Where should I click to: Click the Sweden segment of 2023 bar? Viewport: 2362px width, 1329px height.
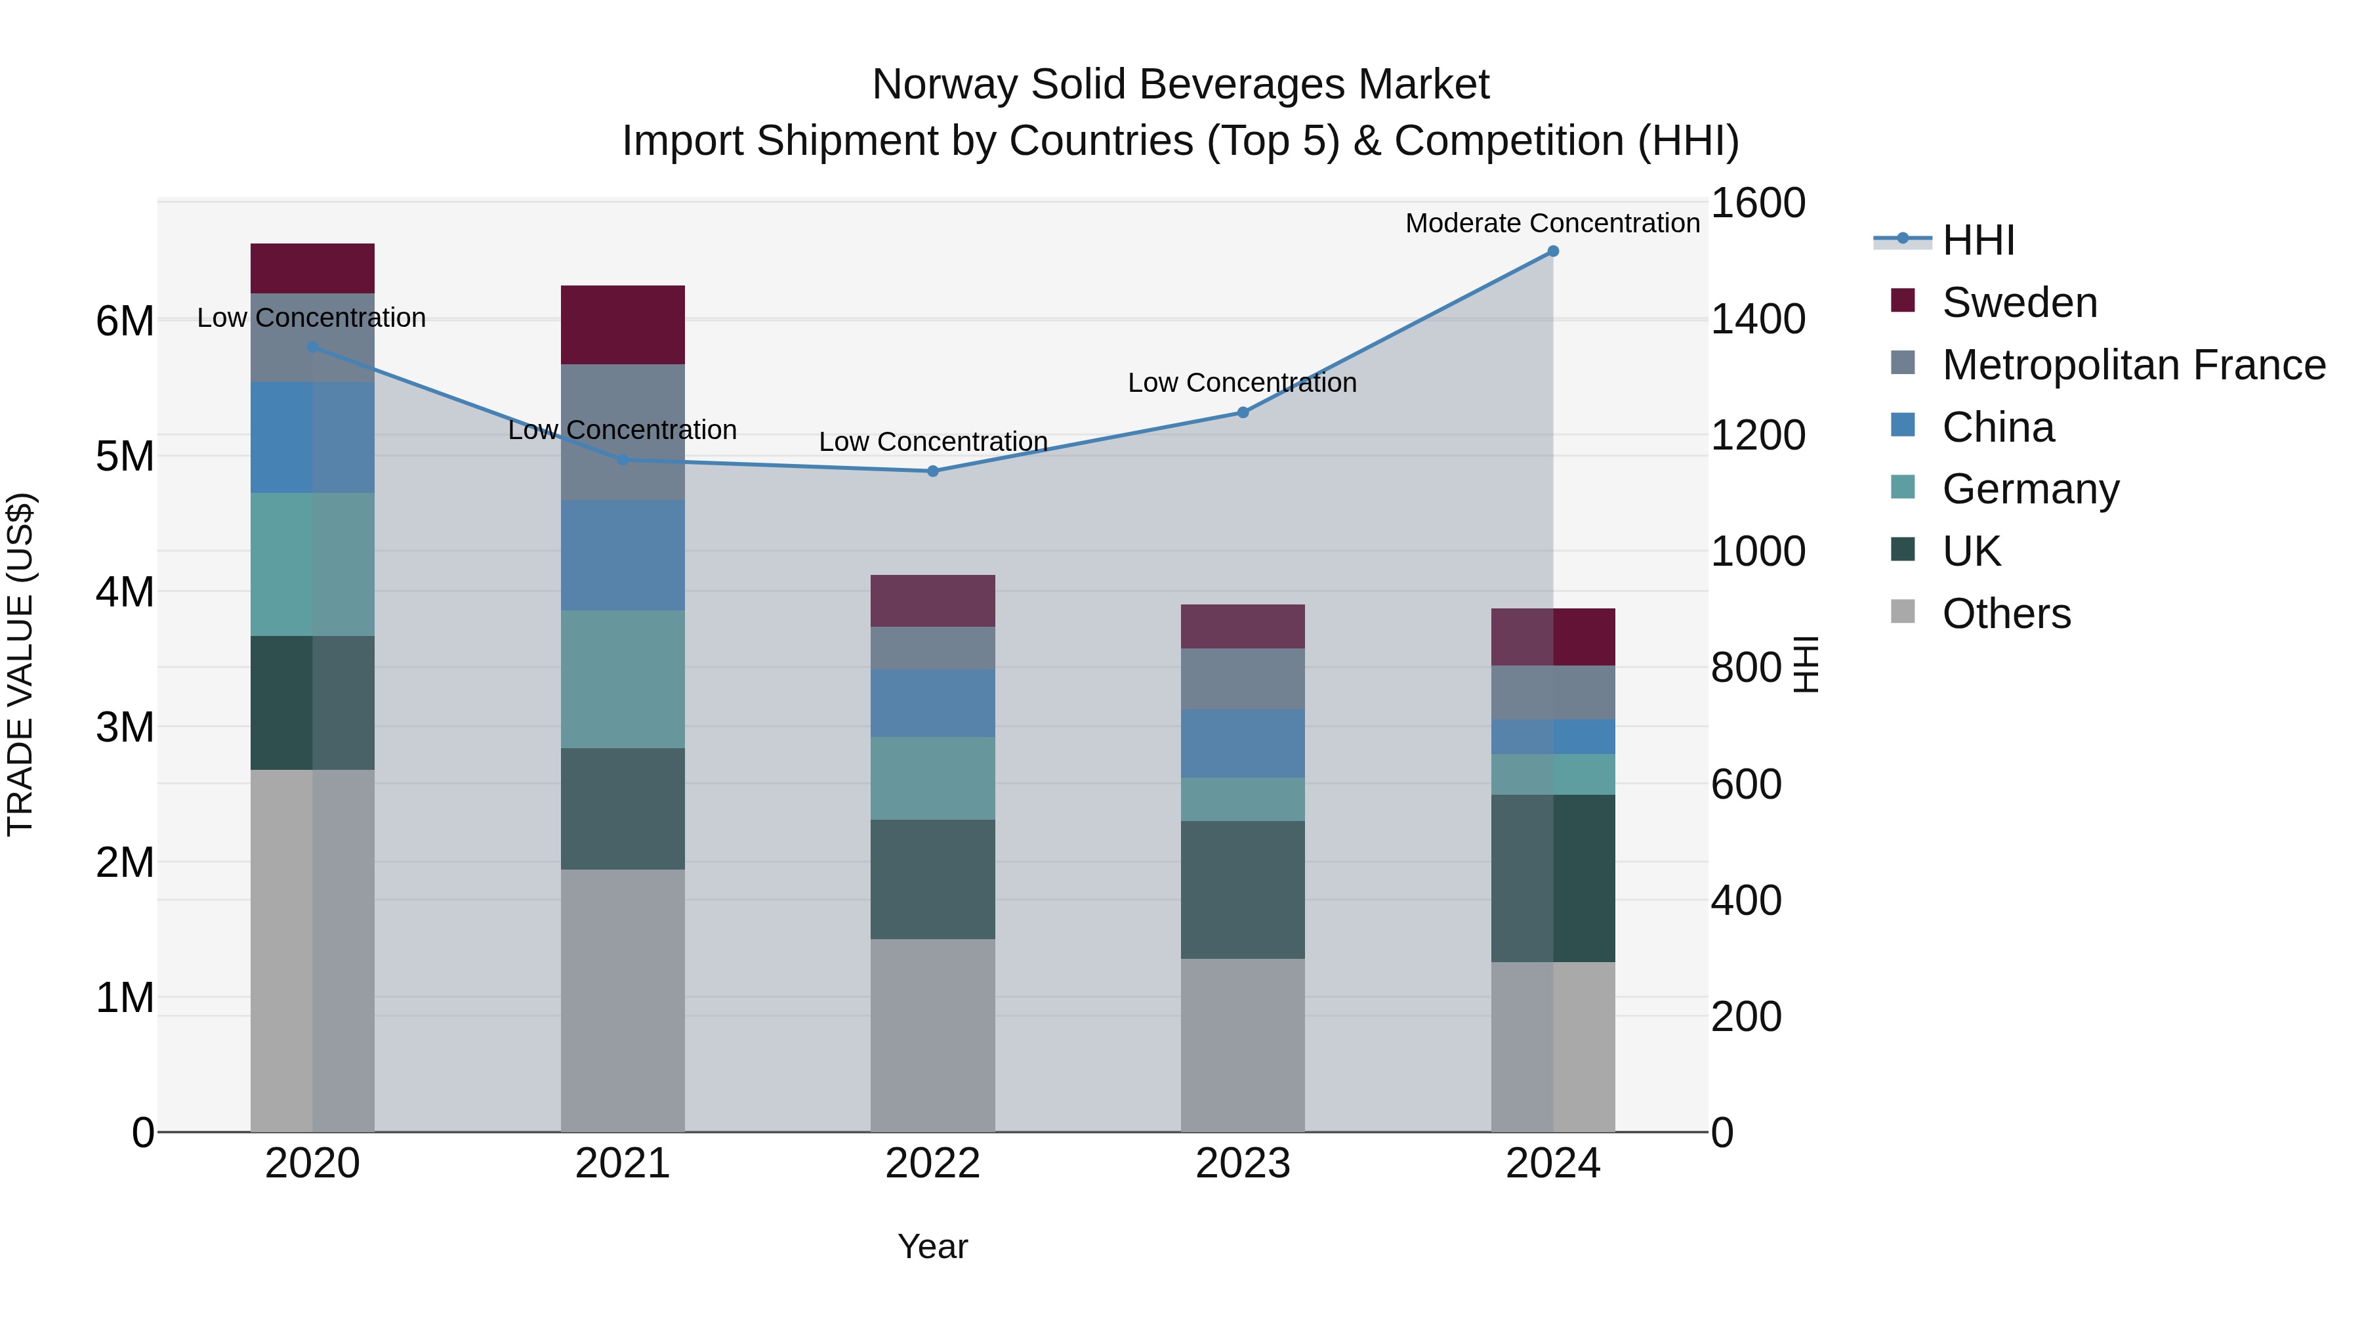[x=1243, y=627]
